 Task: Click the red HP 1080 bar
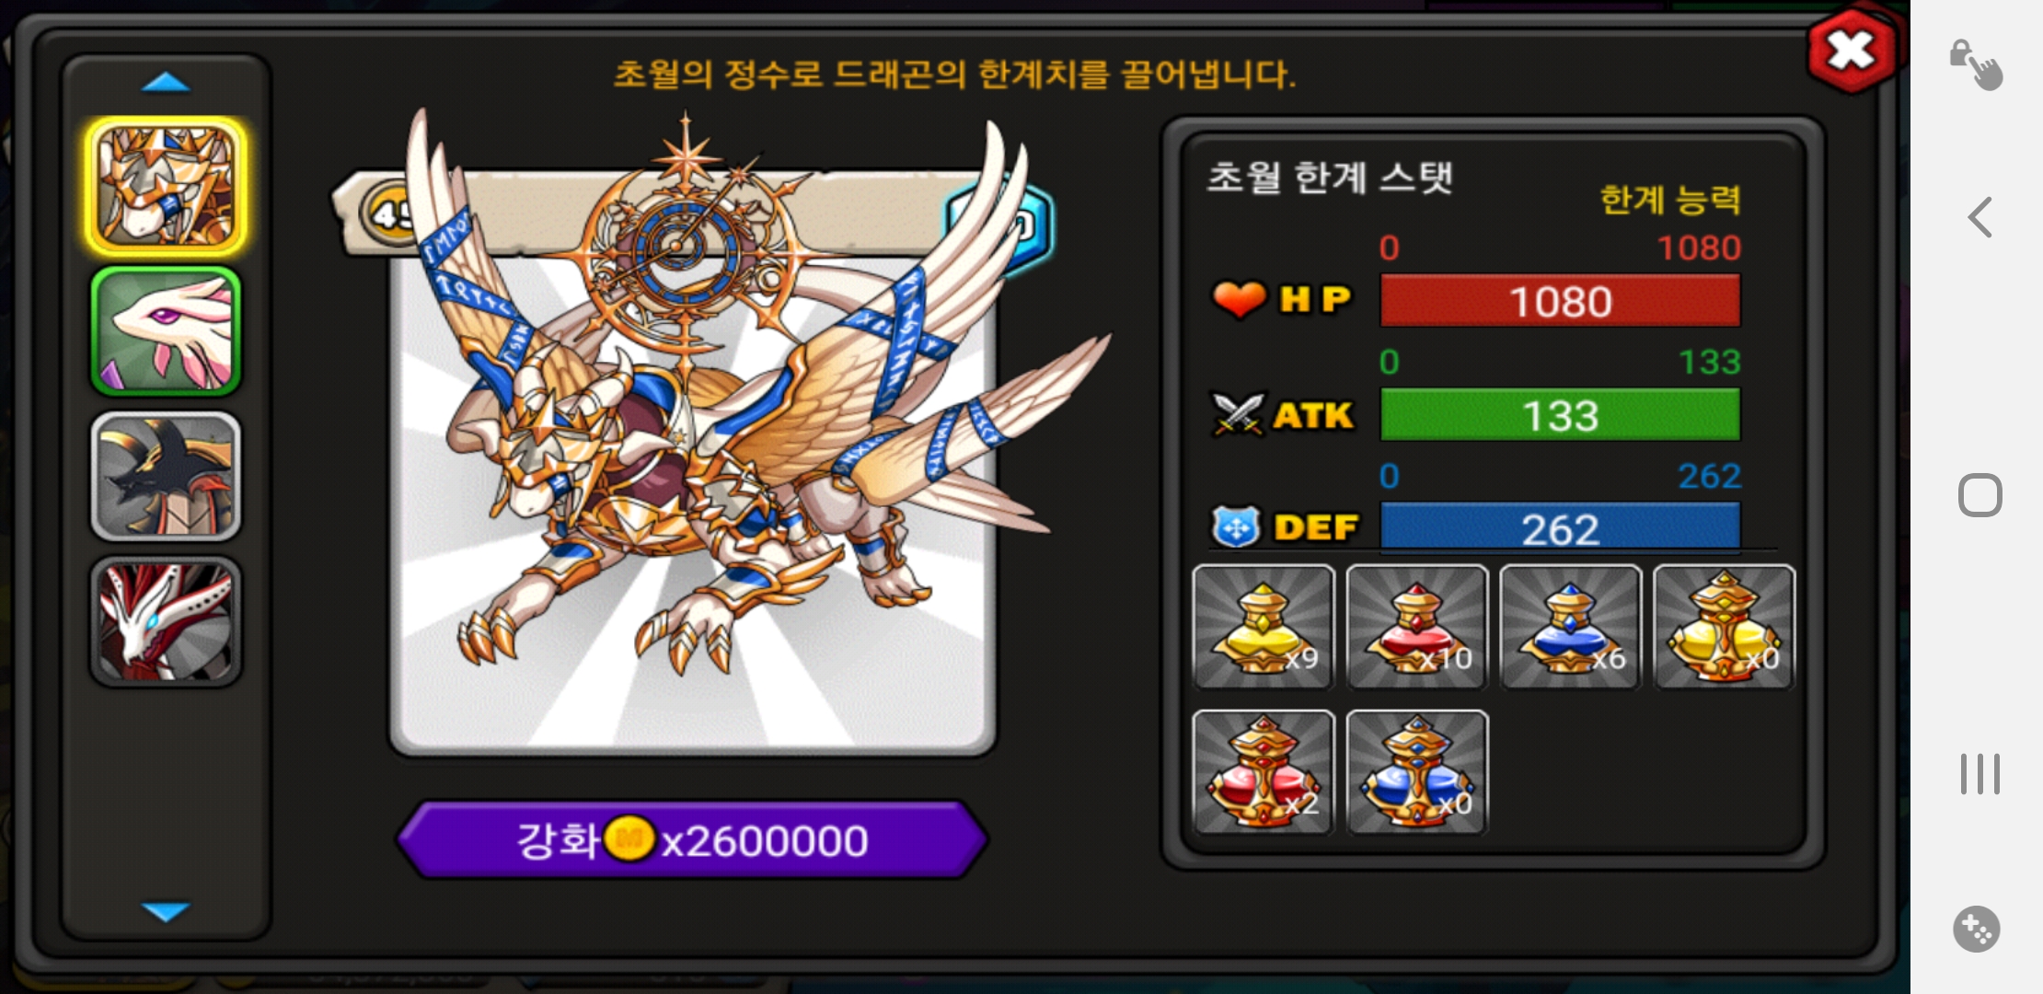click(1560, 301)
